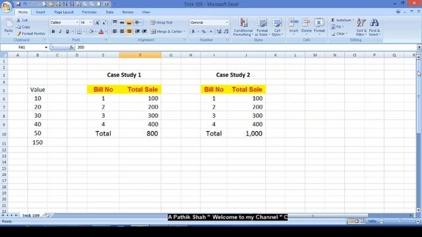Open the Excel Help icon
This screenshot has height=237, width=422.
point(398,12)
